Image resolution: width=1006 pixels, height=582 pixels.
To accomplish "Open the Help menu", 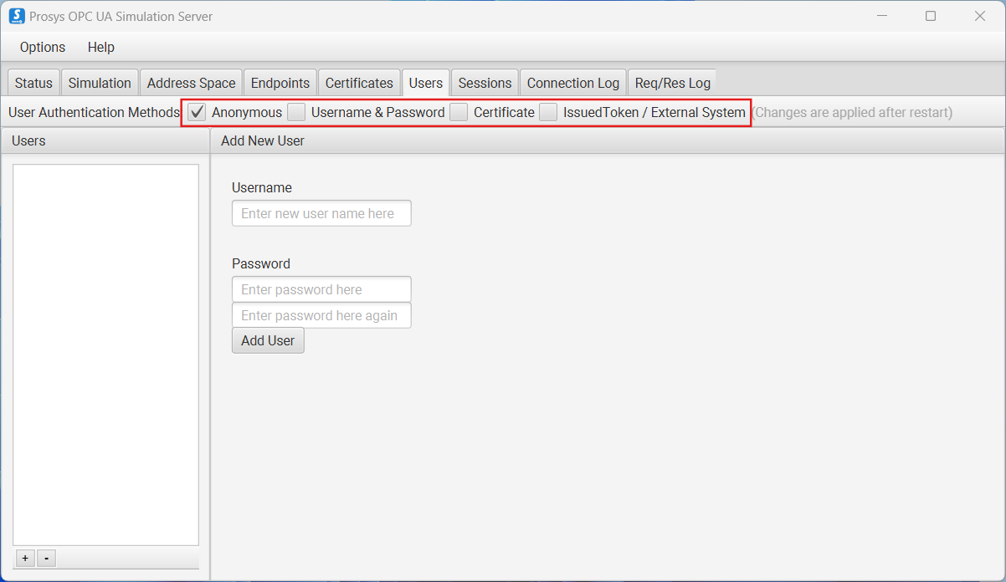I will 101,47.
